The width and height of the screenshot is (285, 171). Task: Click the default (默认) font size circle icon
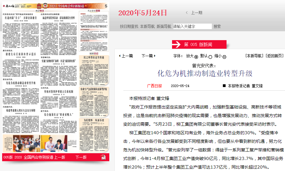click(x=210, y=57)
